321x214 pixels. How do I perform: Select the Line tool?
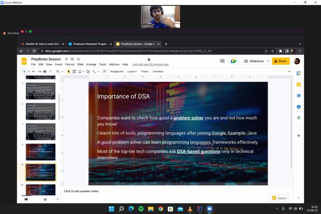tap(94, 71)
